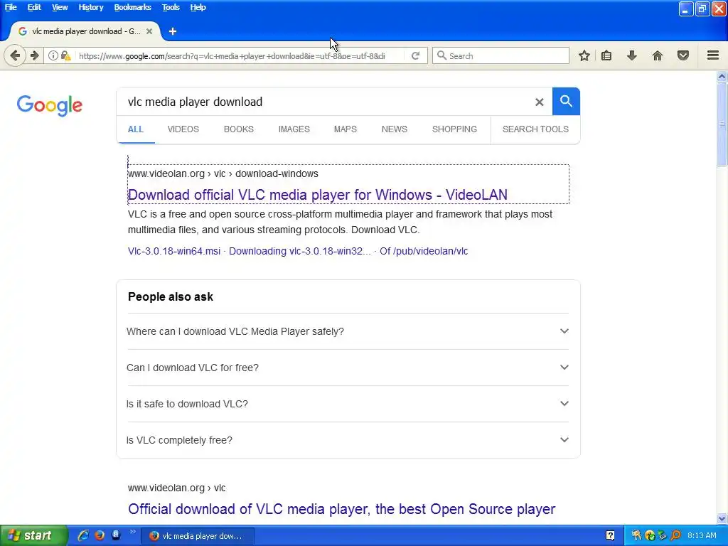Click the page scrollbar down arrow
This screenshot has height=546, width=728.
click(722, 518)
